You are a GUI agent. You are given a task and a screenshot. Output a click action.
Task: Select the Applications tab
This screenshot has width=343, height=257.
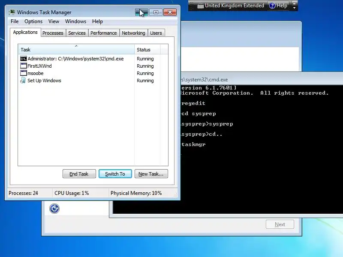pos(25,33)
